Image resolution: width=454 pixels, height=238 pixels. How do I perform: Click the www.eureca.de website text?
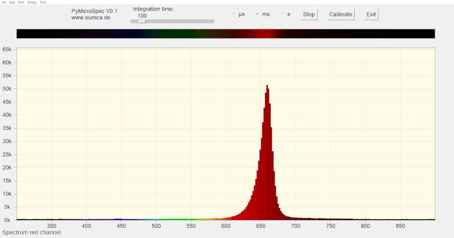coord(90,18)
